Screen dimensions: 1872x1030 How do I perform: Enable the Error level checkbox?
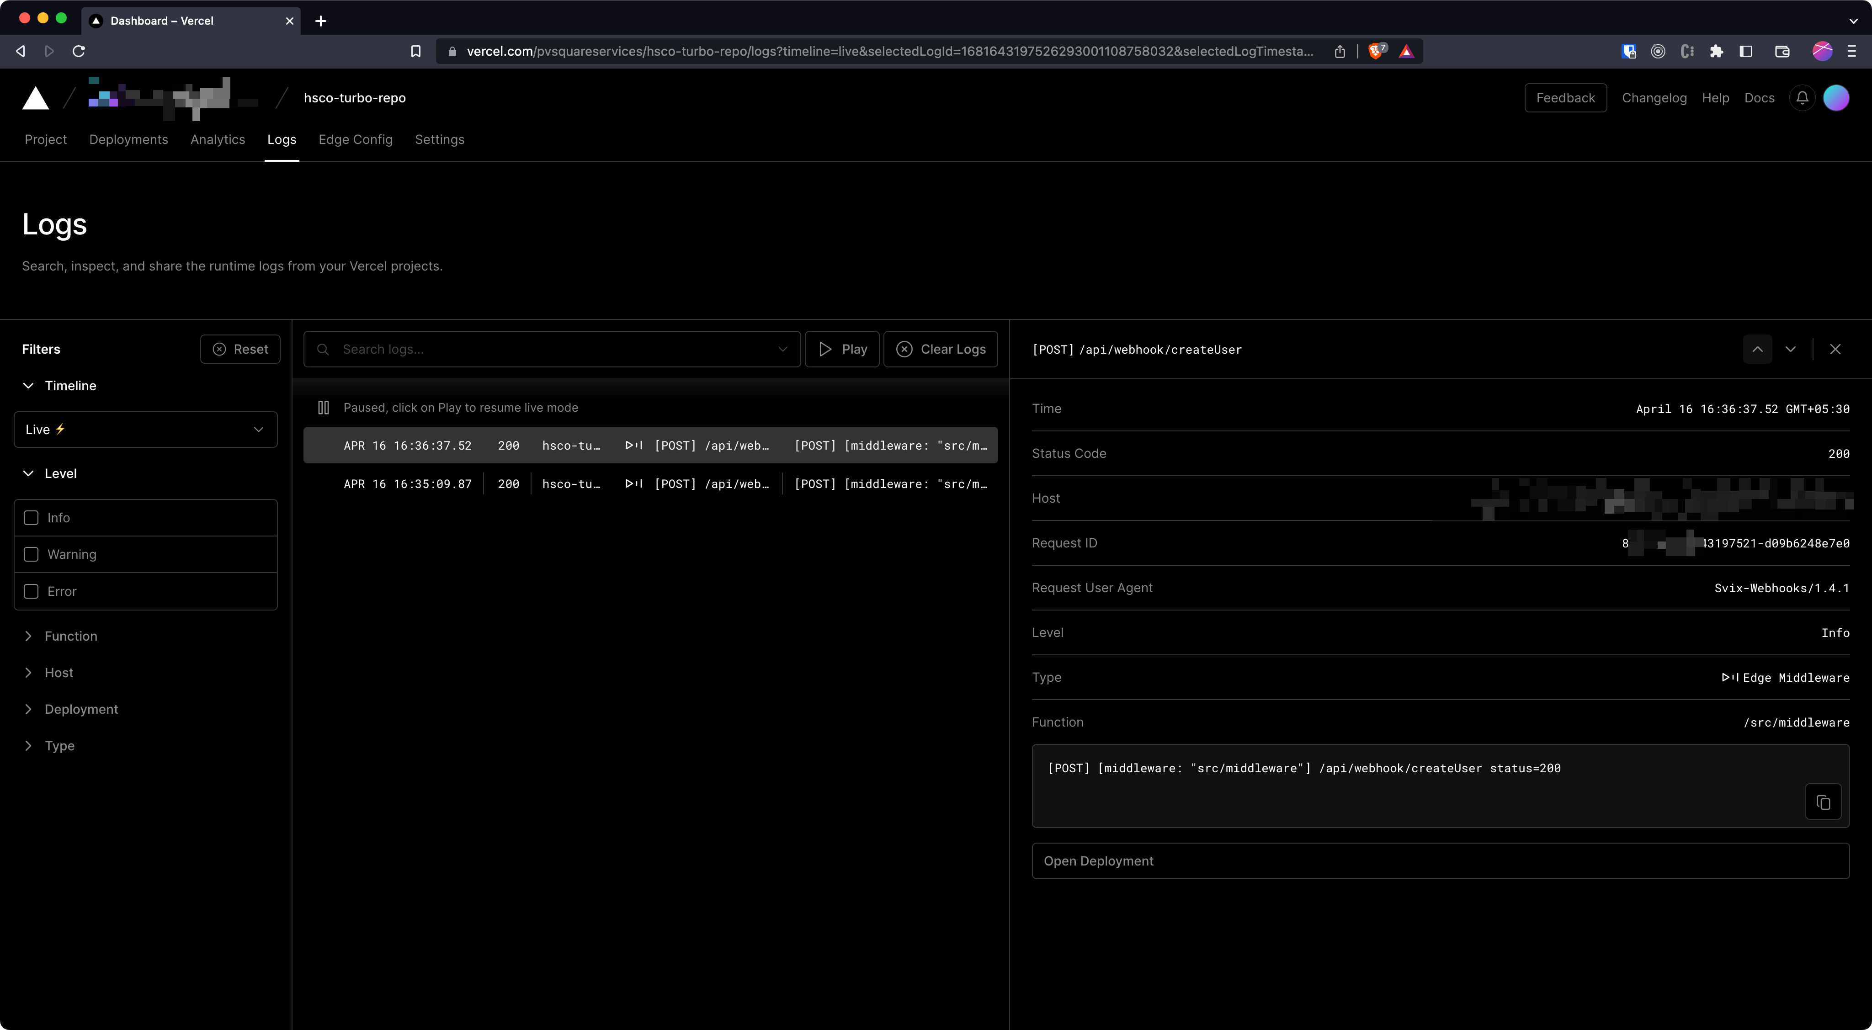click(31, 591)
